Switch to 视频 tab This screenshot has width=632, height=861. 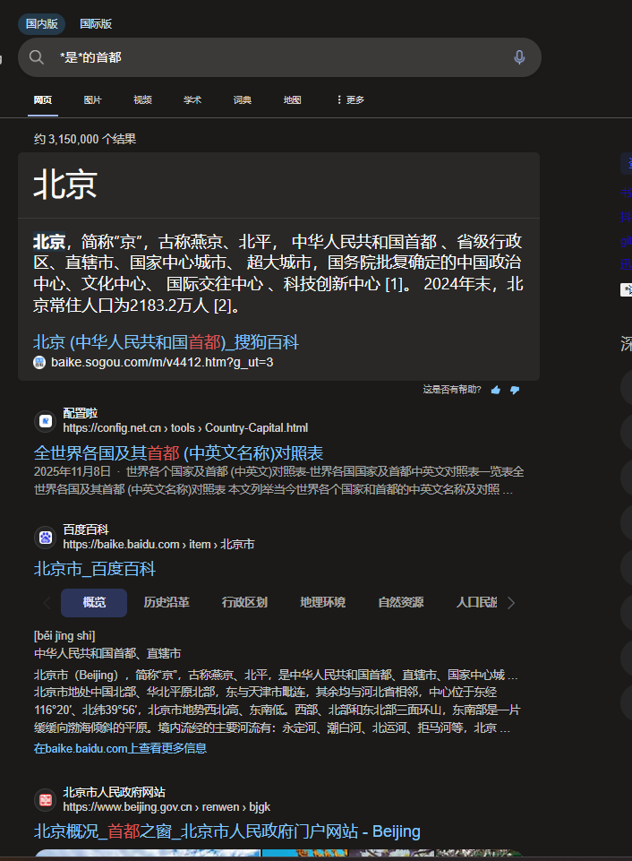[142, 100]
